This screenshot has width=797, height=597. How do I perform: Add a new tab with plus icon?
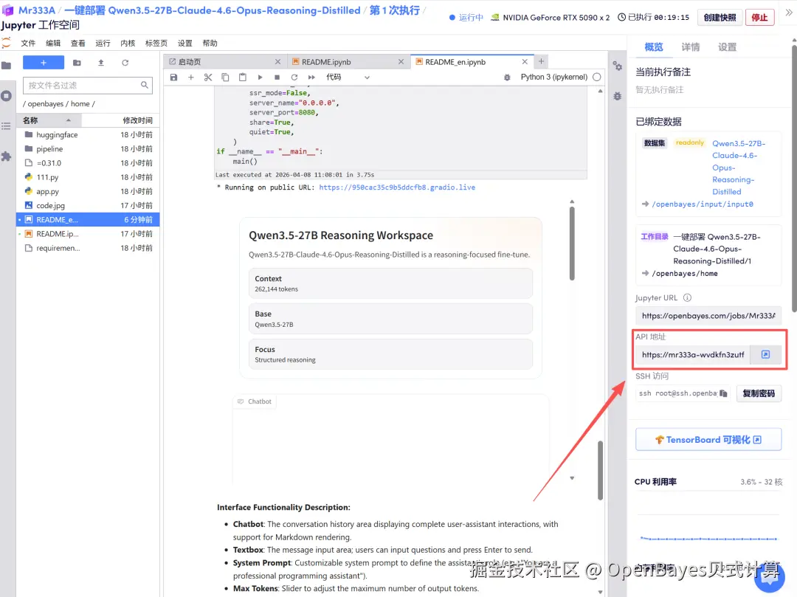tap(542, 61)
